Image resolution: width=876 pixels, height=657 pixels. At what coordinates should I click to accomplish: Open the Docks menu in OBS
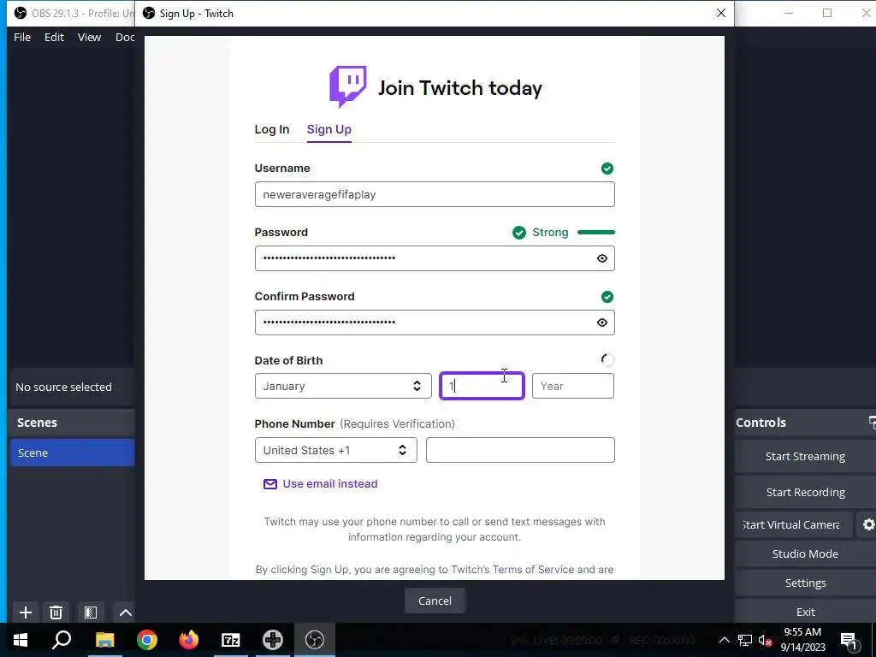point(125,37)
